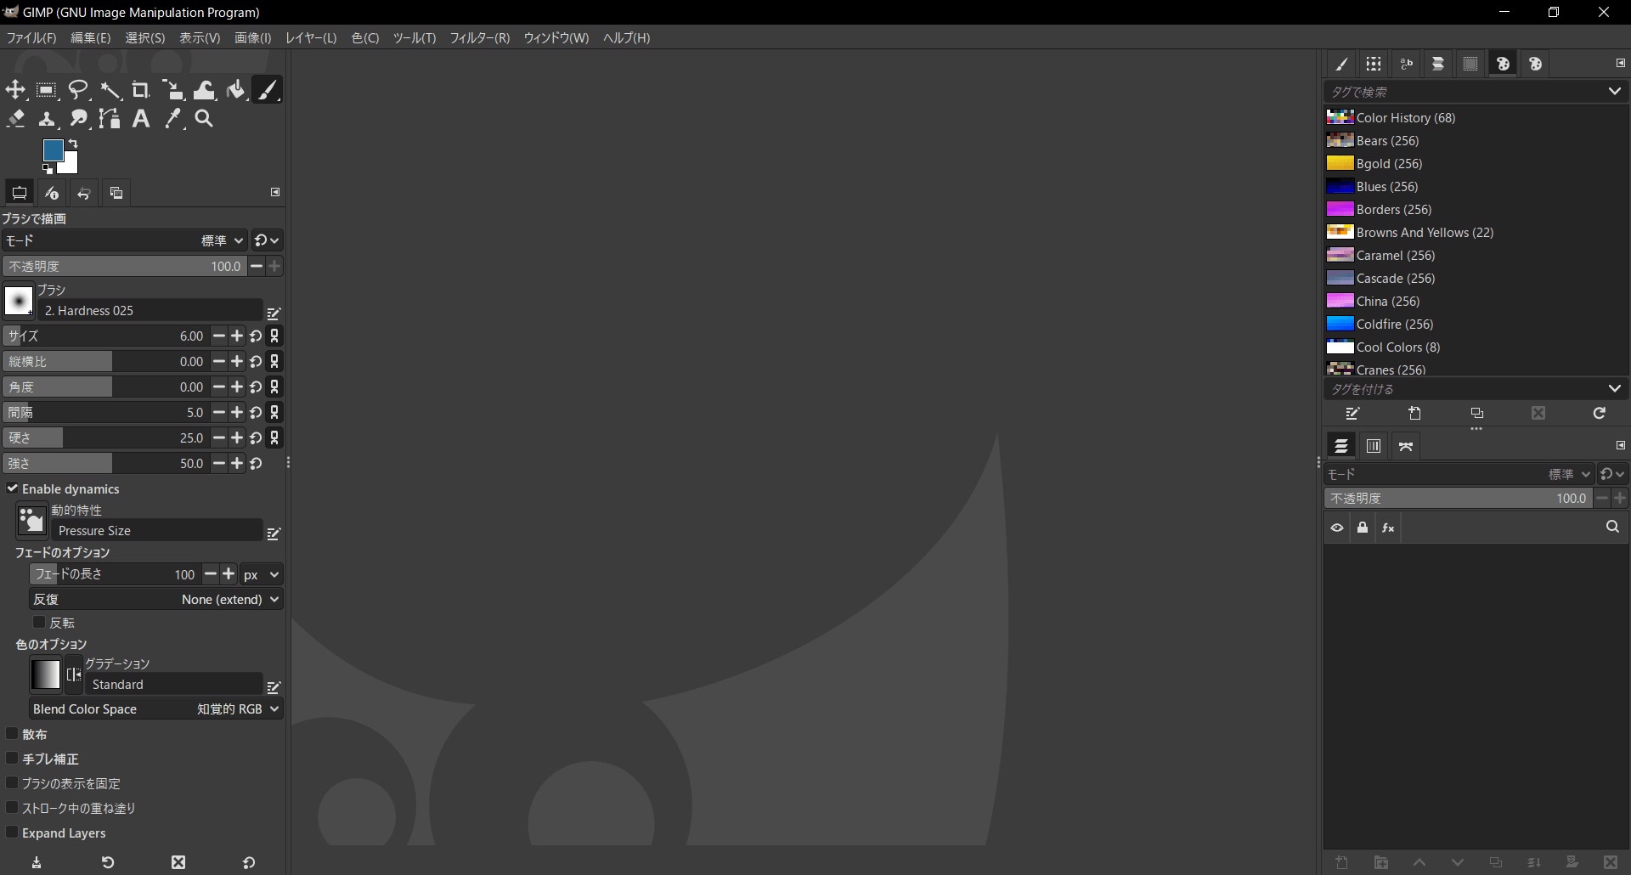Open the layer モード dropdown
Screen dimensions: 1631x875
(1459, 474)
